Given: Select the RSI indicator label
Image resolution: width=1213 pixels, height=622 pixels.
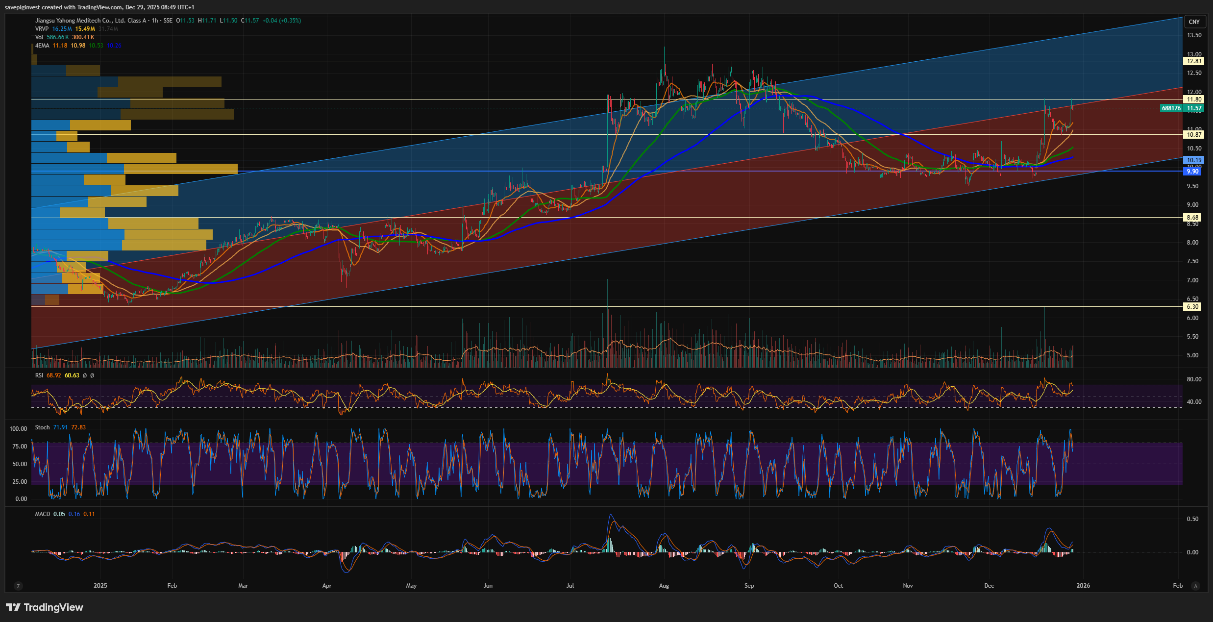Looking at the screenshot, I should tap(39, 375).
